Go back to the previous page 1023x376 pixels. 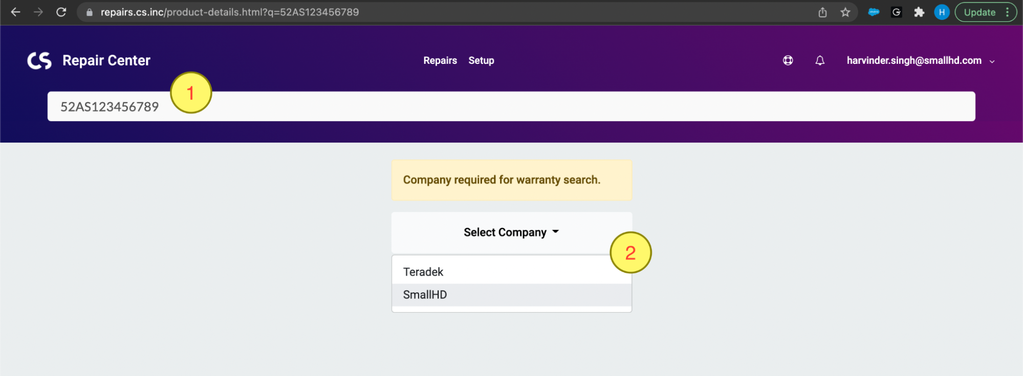15,12
